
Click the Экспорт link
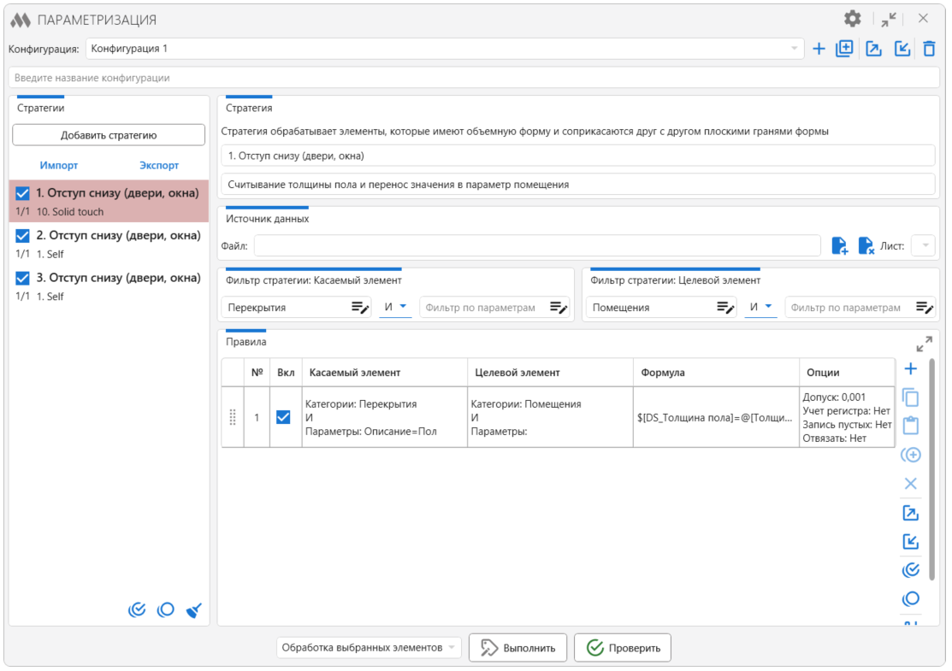pyautogui.click(x=159, y=166)
